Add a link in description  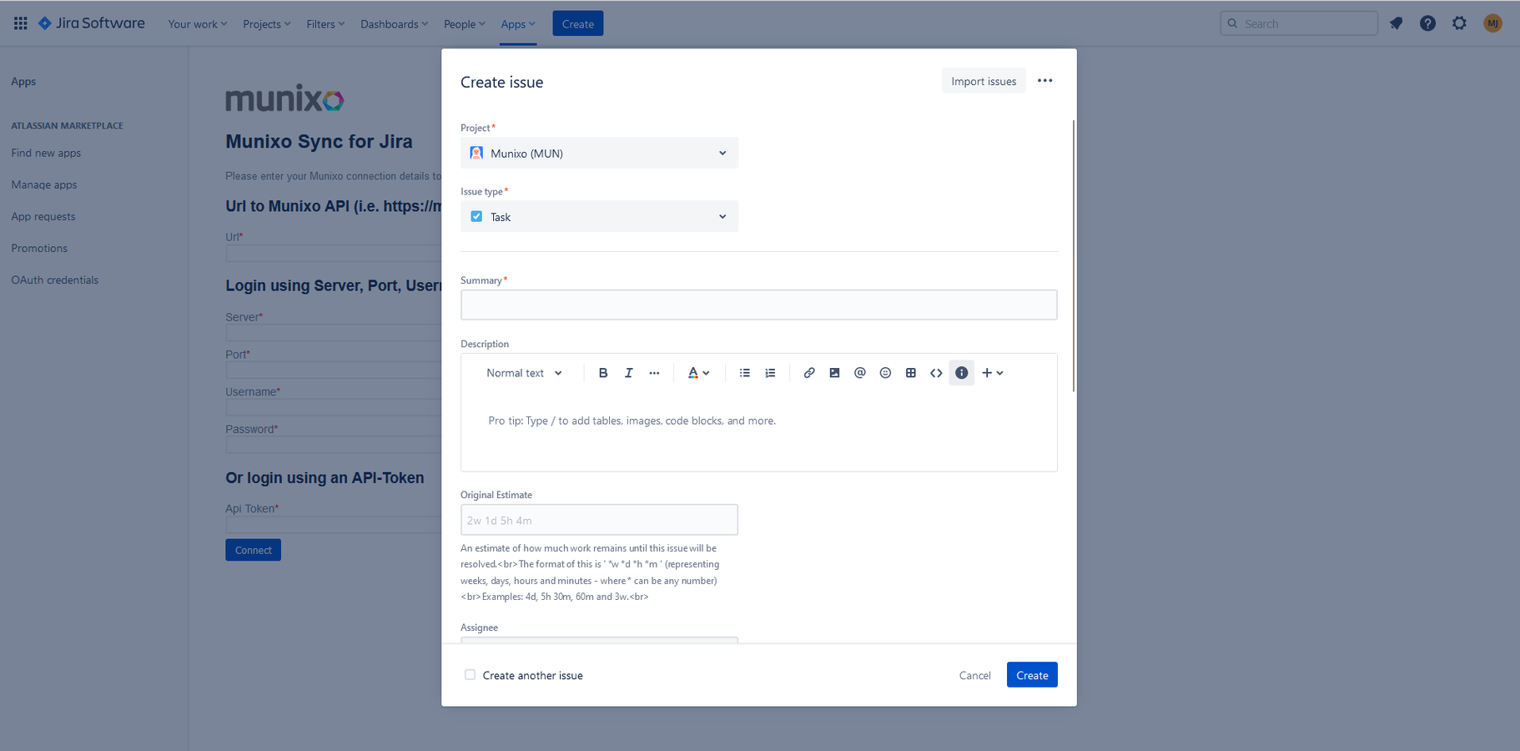click(x=809, y=373)
